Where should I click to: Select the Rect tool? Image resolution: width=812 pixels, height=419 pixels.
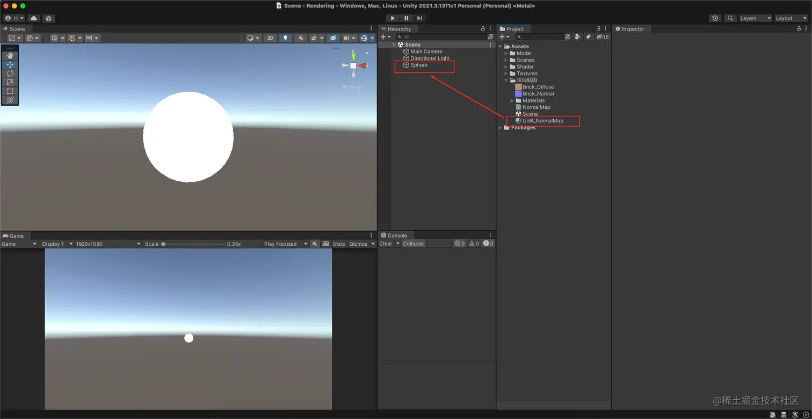(10, 91)
